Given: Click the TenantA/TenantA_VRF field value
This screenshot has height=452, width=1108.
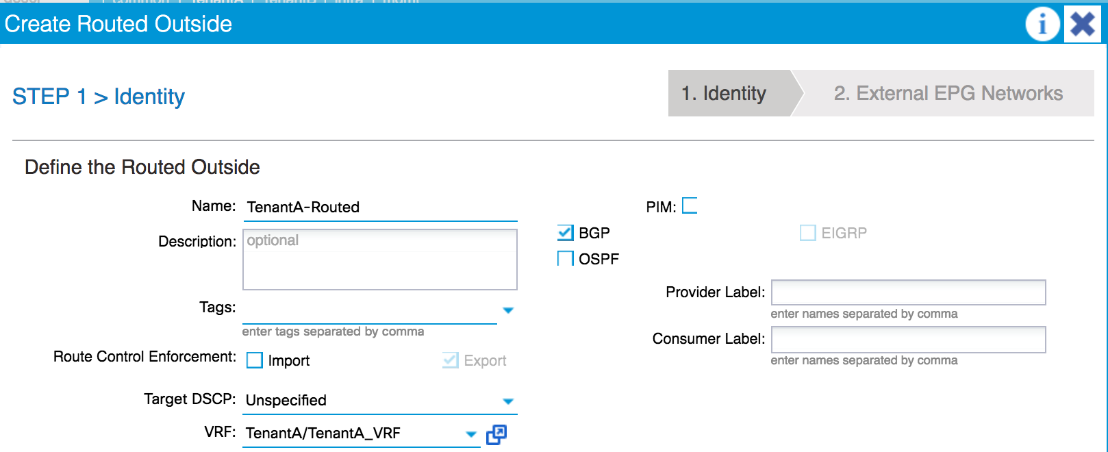Looking at the screenshot, I should tap(323, 434).
